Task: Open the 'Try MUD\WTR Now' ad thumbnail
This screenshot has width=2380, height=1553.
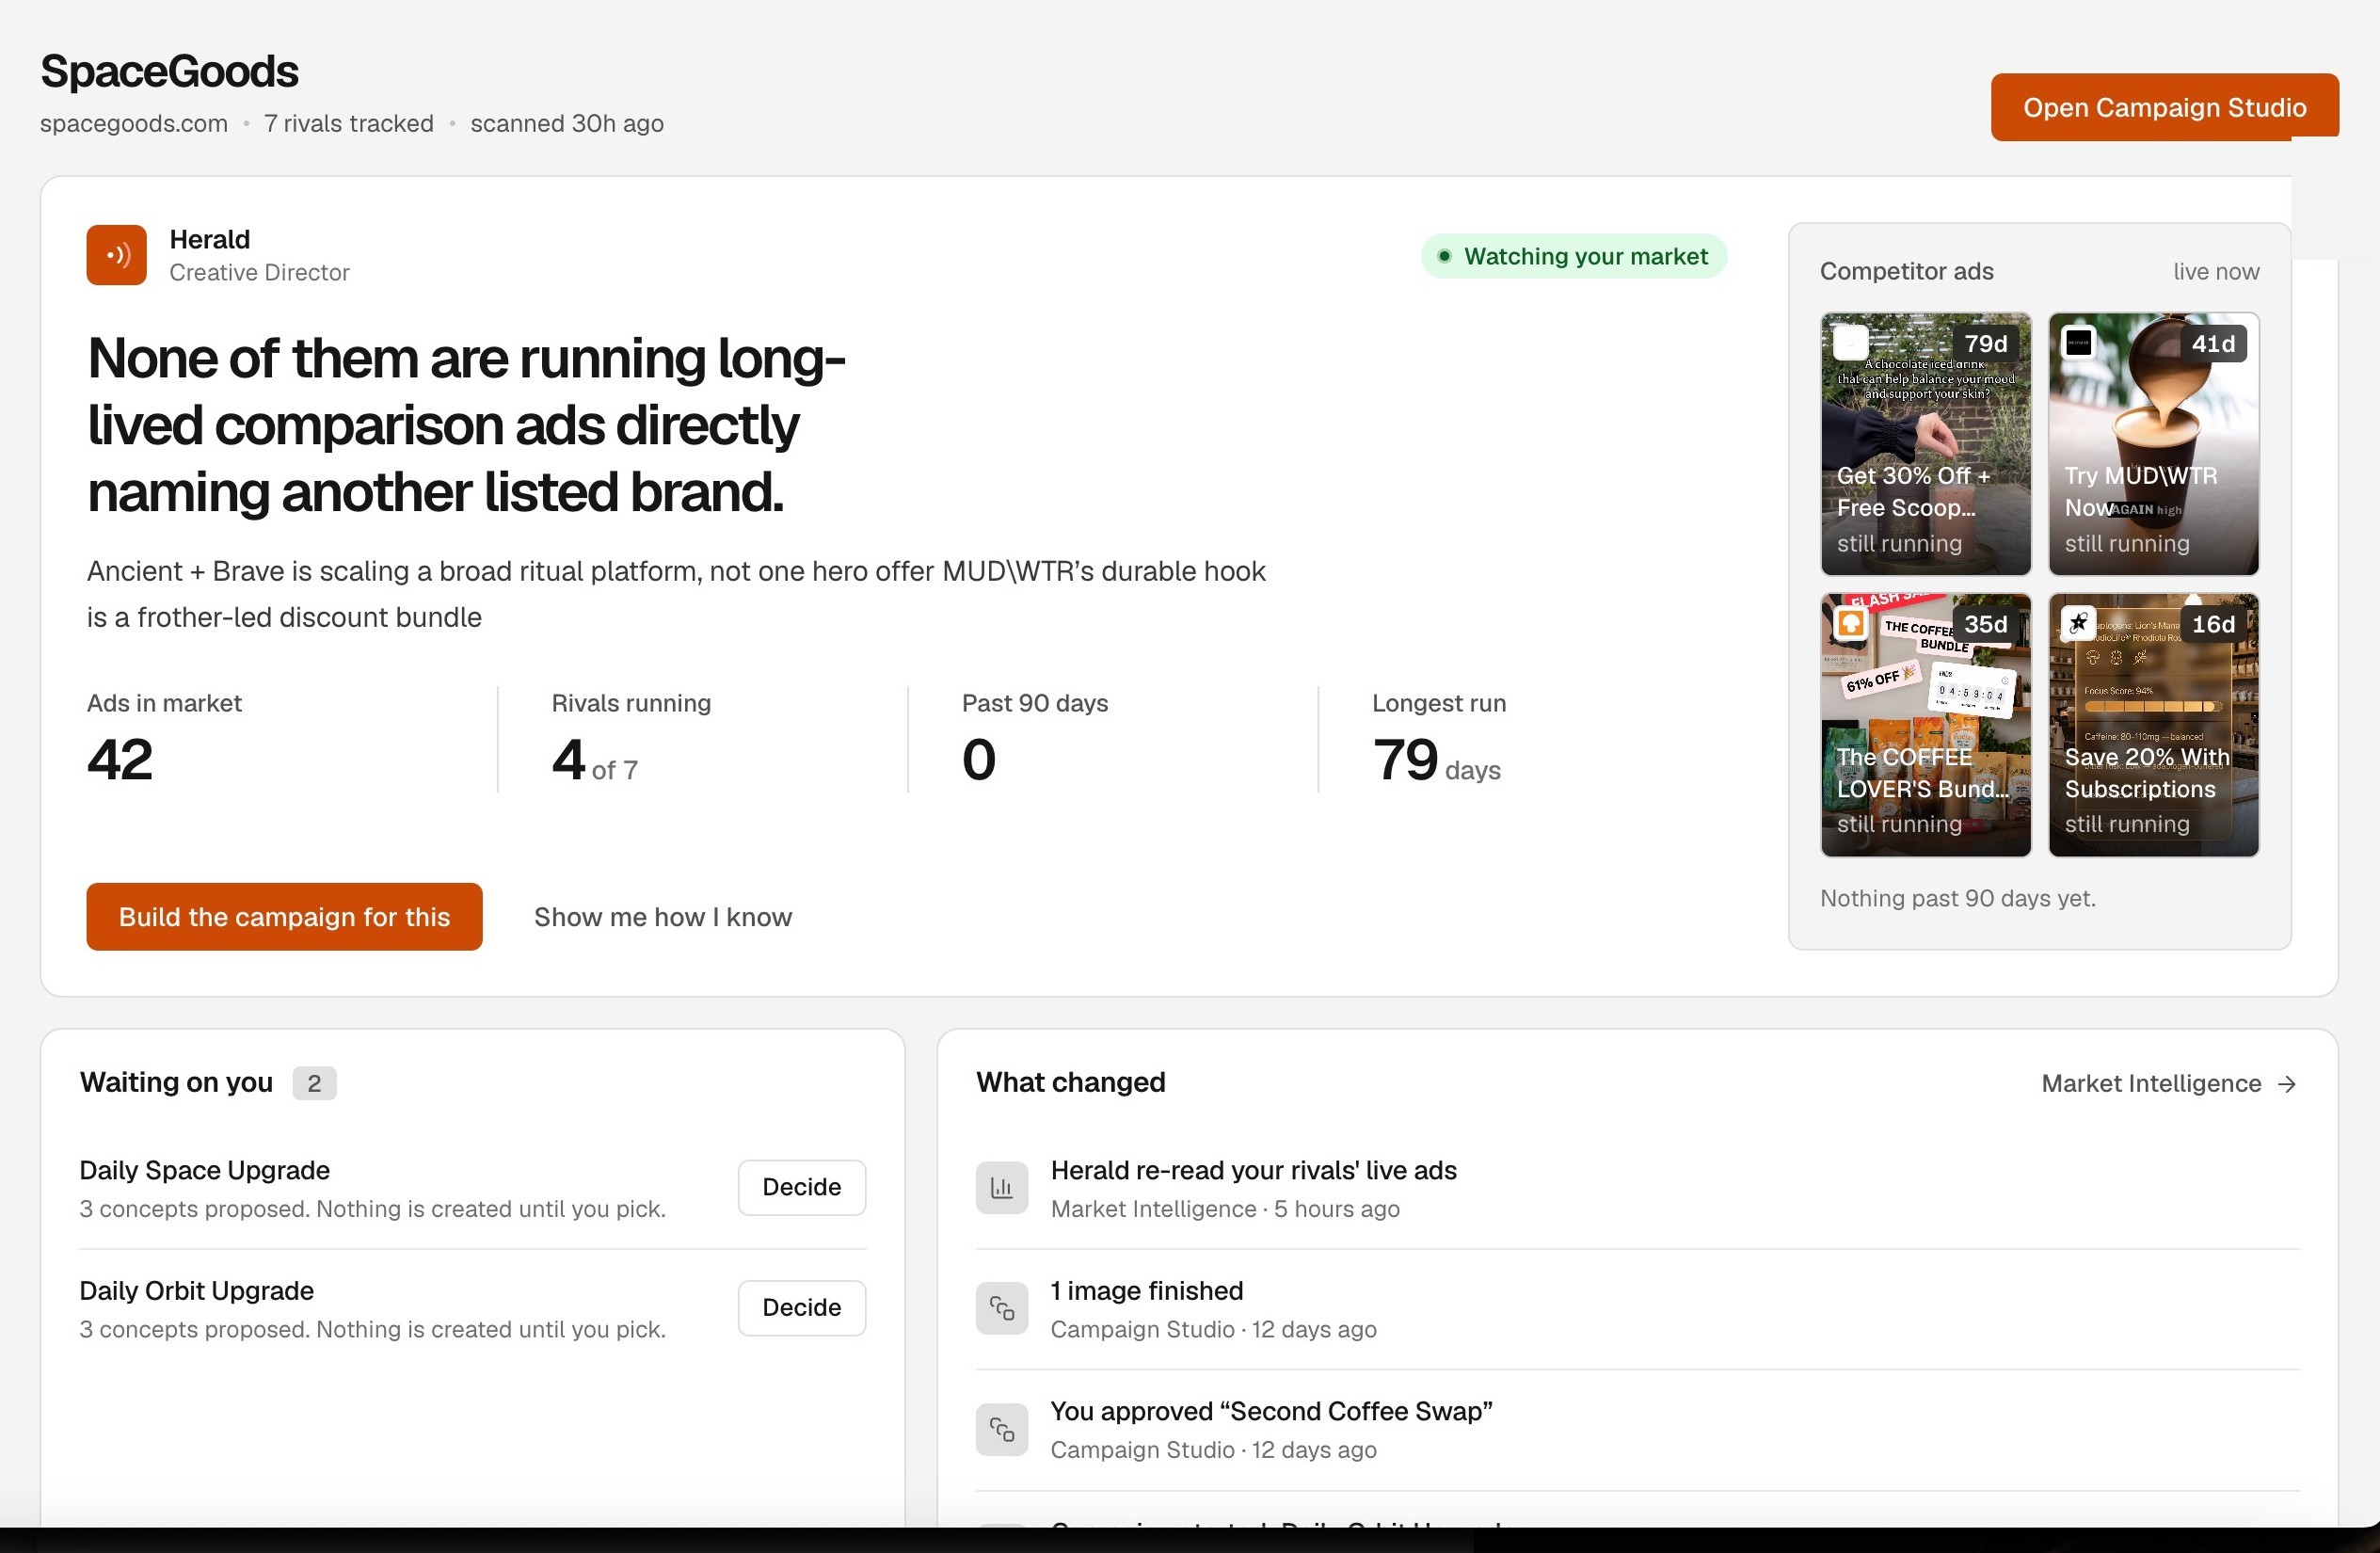Action: [2153, 444]
